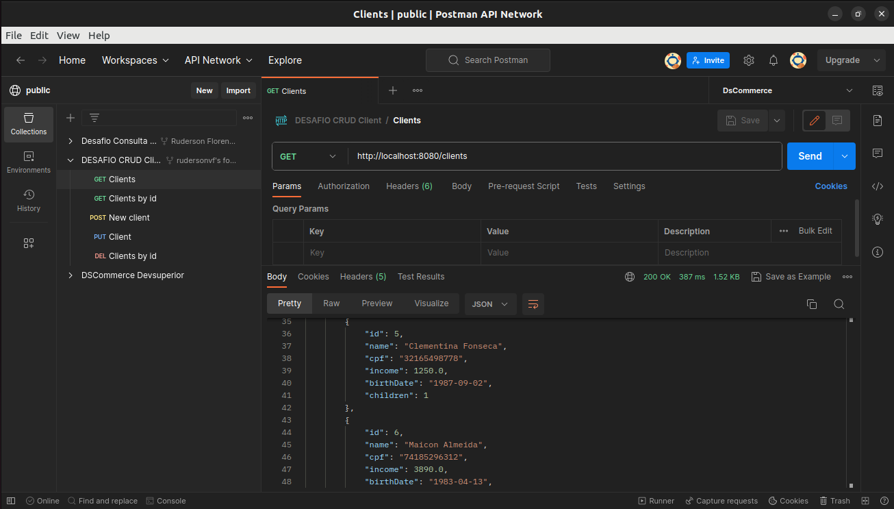Image resolution: width=894 pixels, height=509 pixels.
Task: Collapse DESAFIO CRUD Client collection
Action: pos(70,160)
